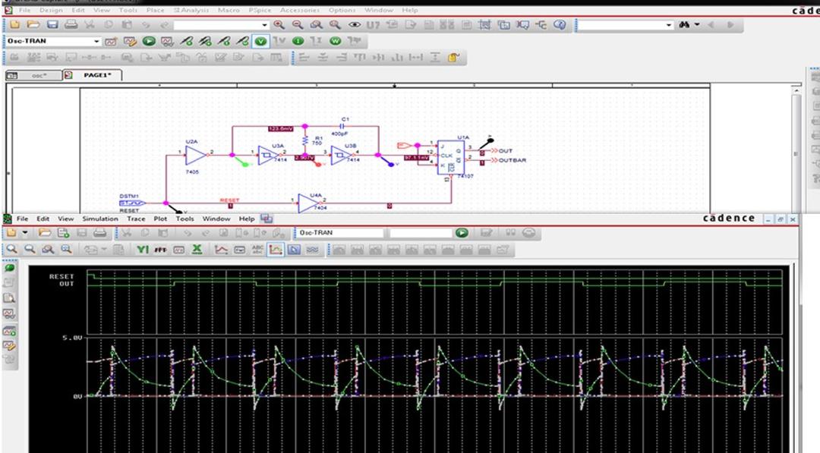
Task: Toggle the power bias display (green W)
Action: point(336,41)
